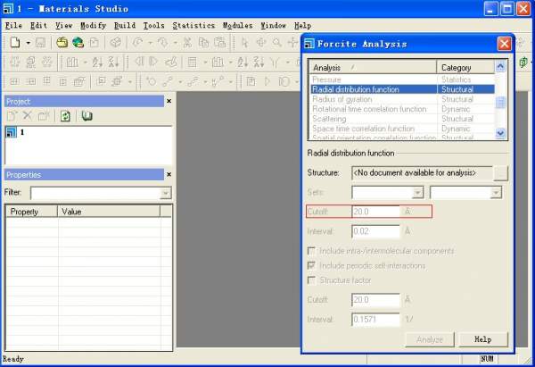The image size is (535, 367).
Task: Click the green refresh icon in Project panel
Action: coord(65,116)
